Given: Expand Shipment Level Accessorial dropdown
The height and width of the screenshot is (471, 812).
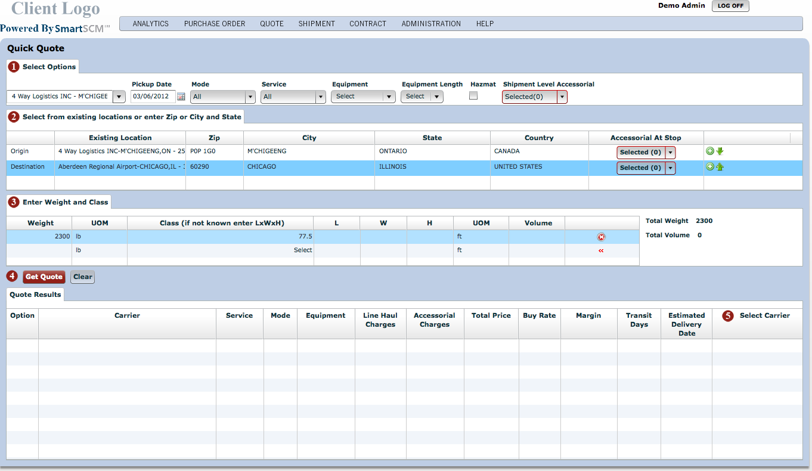Looking at the screenshot, I should coord(562,97).
